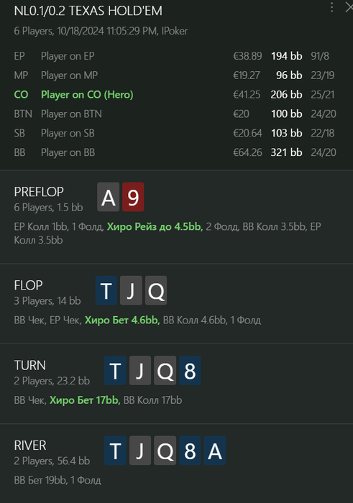Click the red 9 hole card
The image size is (353, 503).
click(x=133, y=197)
